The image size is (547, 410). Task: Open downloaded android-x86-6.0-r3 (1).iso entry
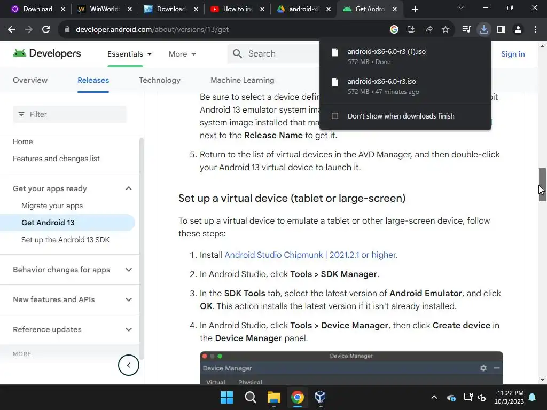pos(405,56)
